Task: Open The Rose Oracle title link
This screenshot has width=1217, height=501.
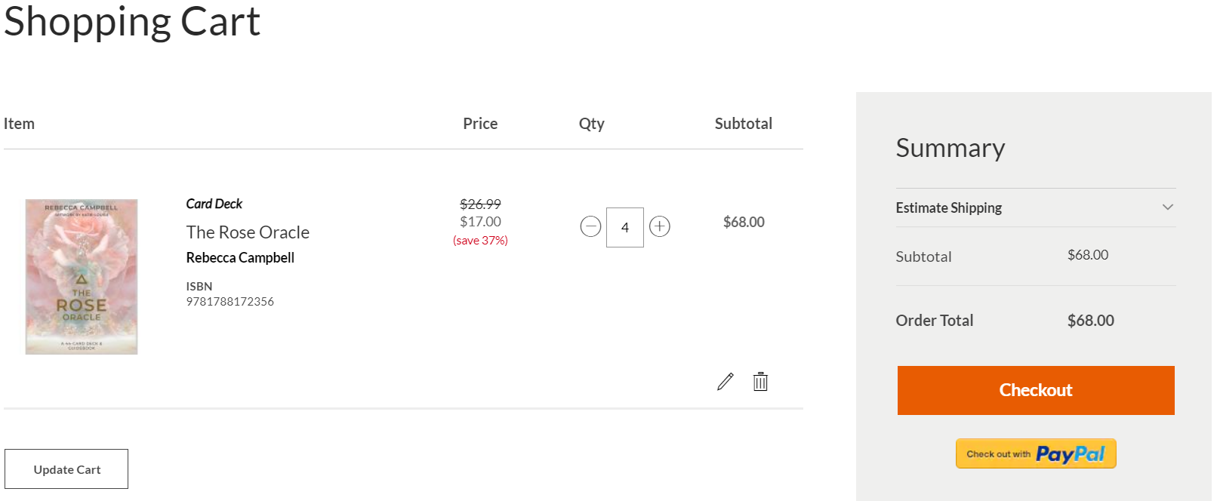Action: point(248,232)
